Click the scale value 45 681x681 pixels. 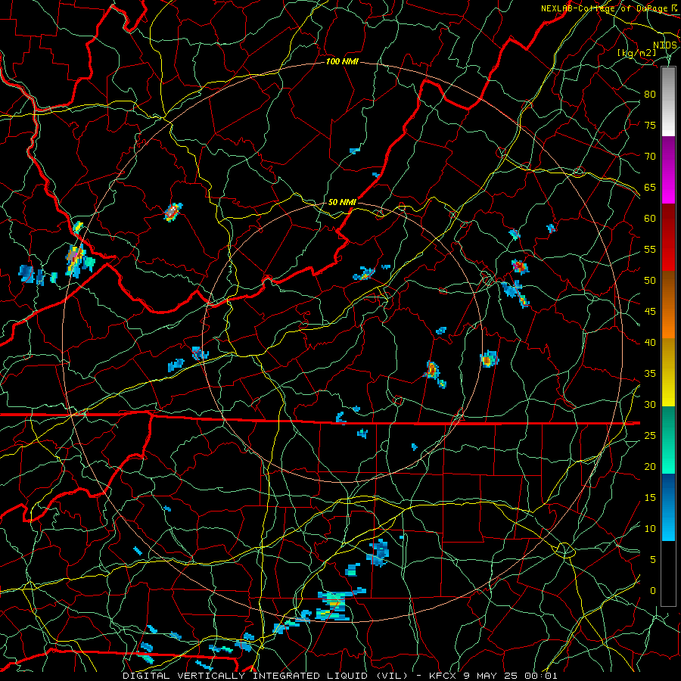(650, 312)
